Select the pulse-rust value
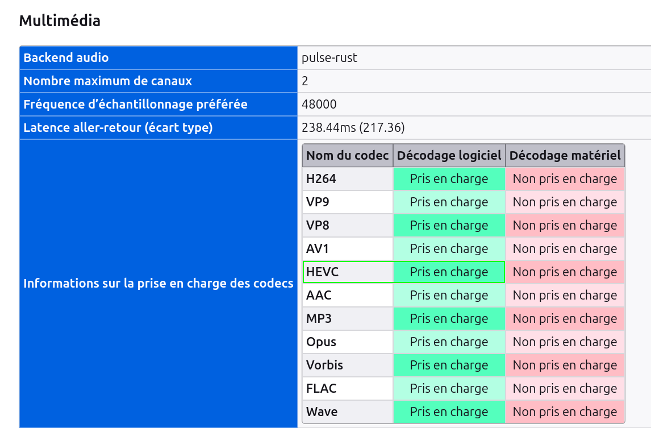The width and height of the screenshot is (651, 428). pyautogui.click(x=329, y=57)
